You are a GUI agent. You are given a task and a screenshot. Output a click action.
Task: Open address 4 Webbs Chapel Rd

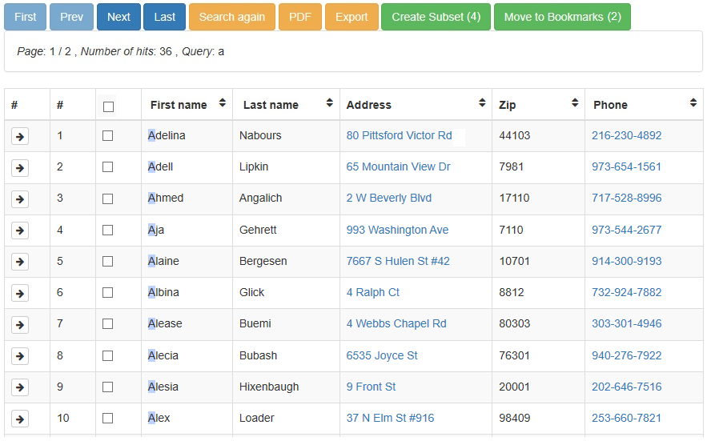click(396, 323)
